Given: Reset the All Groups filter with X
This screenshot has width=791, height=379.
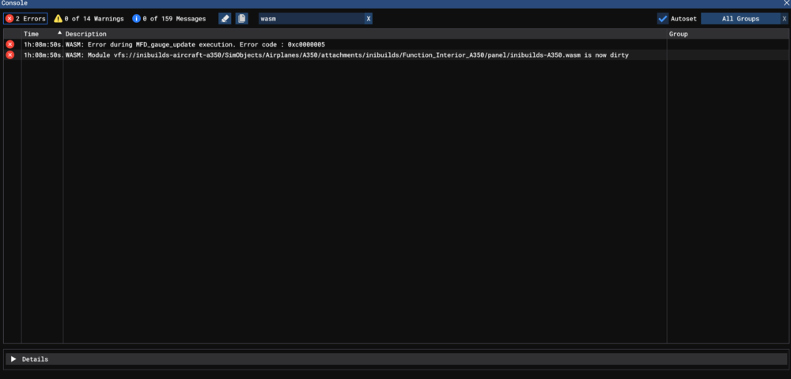Looking at the screenshot, I should point(784,18).
